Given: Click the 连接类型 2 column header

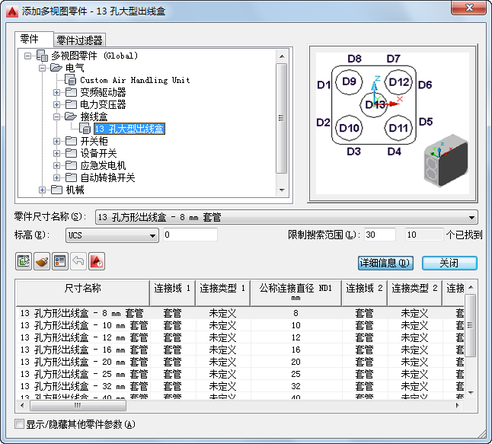Looking at the screenshot, I should point(414,292).
